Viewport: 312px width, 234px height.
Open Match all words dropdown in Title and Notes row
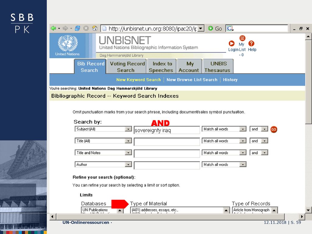(243, 153)
